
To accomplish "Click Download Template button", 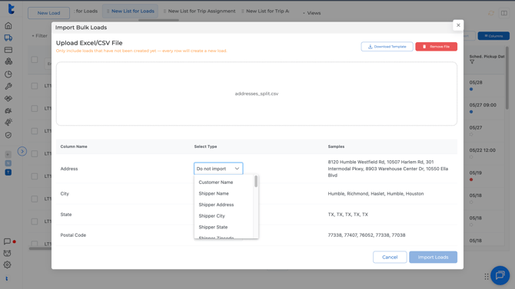I will click(x=387, y=47).
